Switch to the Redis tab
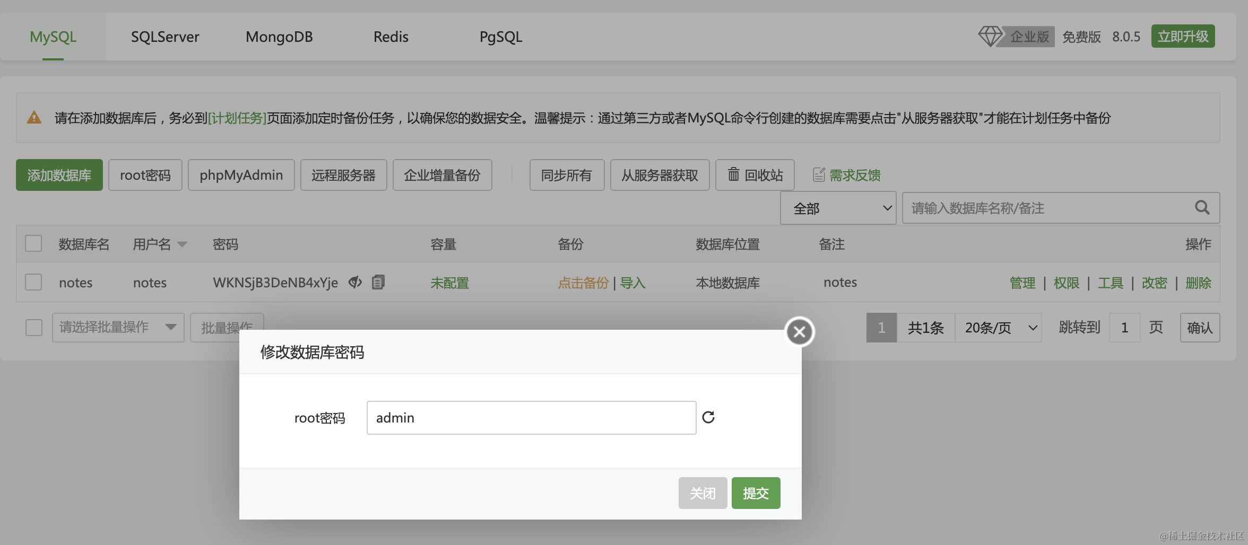 tap(391, 37)
